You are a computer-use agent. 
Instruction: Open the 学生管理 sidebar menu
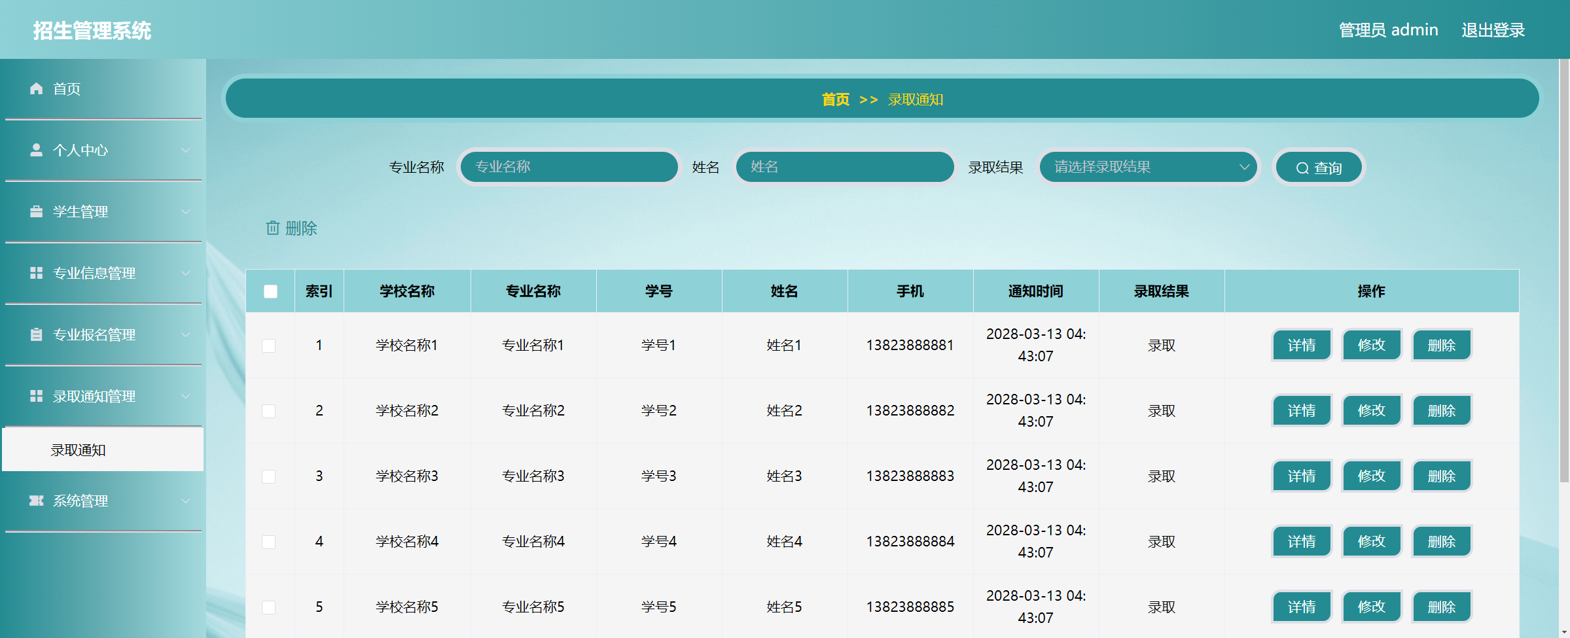point(103,211)
